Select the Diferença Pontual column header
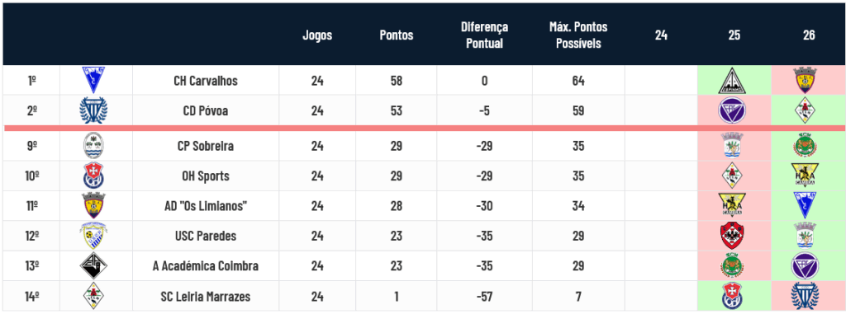The height and width of the screenshot is (314, 846). pyautogui.click(x=484, y=35)
